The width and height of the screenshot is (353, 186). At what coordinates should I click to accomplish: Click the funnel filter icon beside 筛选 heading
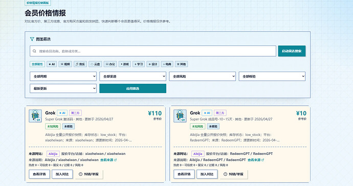point(32,39)
